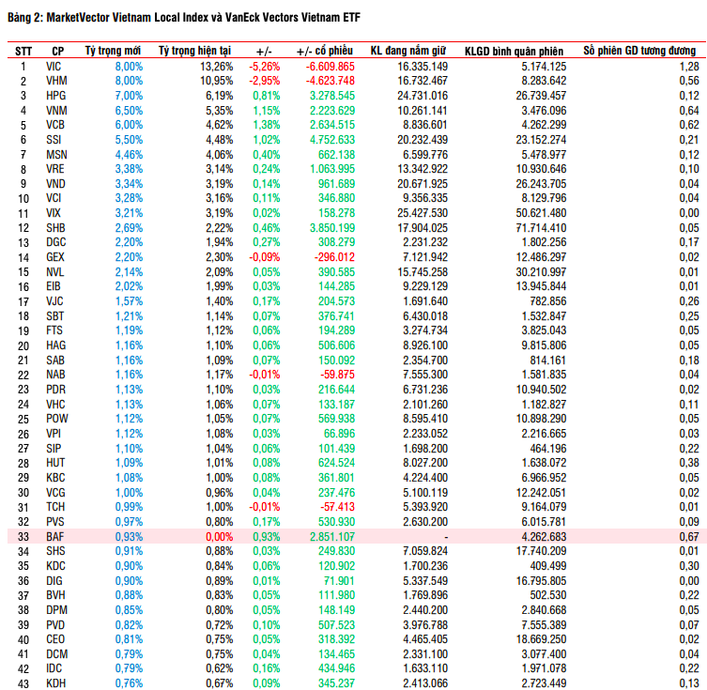
Task: Select the KDH ticker in last row
Action: (55, 682)
